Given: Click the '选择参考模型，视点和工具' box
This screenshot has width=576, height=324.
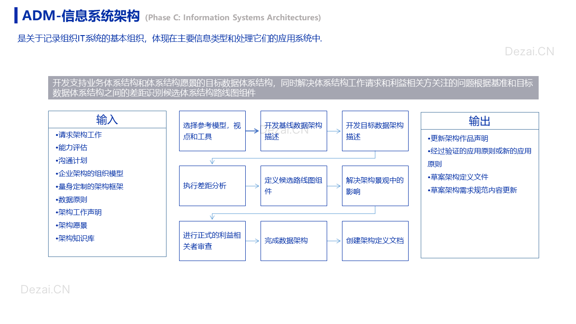Looking at the screenshot, I should point(212,131).
